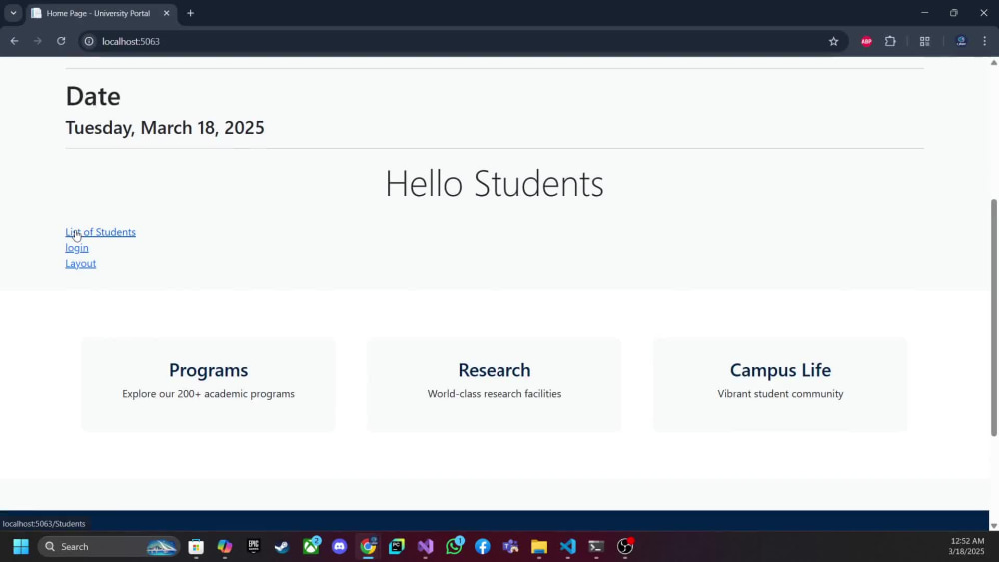Open the Windows Start menu
Image resolution: width=999 pixels, height=562 pixels.
point(21,547)
